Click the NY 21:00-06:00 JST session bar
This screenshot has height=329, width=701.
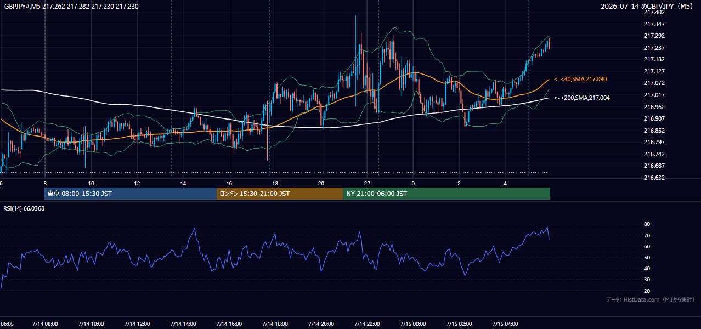[x=446, y=194]
